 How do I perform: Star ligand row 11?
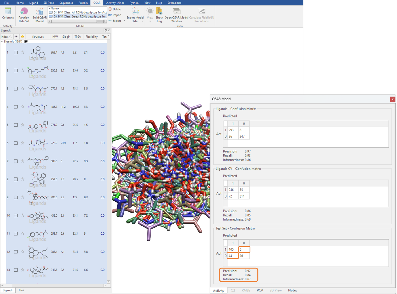(x=22, y=234)
